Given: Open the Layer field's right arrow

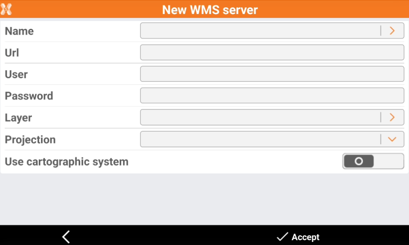Looking at the screenshot, I should tap(392, 117).
